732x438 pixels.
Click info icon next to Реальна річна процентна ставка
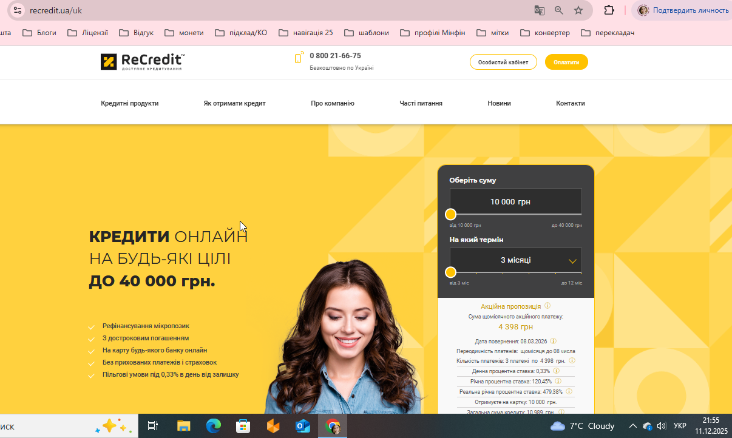coord(569,391)
